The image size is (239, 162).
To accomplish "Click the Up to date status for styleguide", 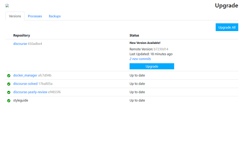I will [137, 101].
